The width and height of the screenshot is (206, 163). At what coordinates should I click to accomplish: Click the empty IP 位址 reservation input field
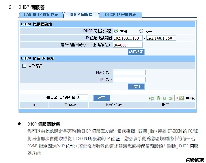(129, 80)
